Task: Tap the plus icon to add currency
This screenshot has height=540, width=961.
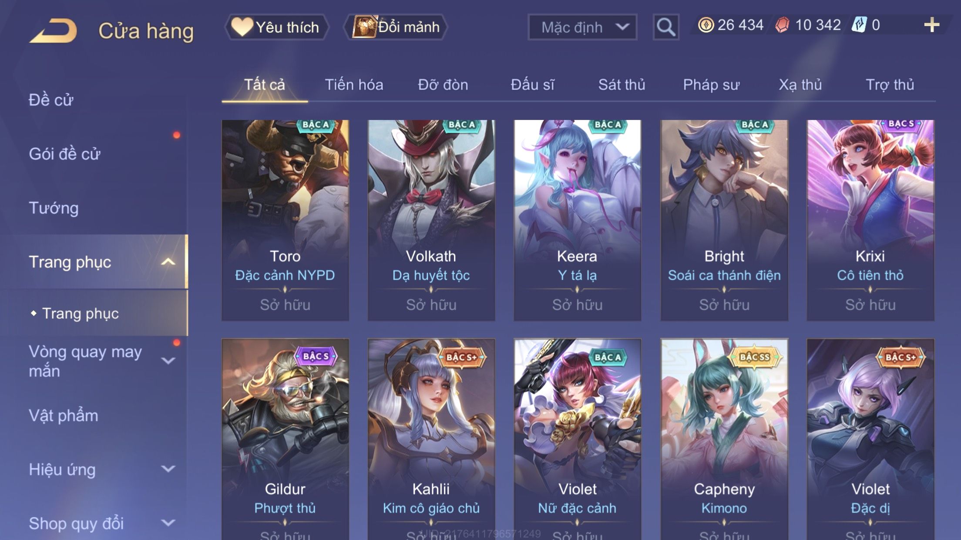Action: pyautogui.click(x=931, y=25)
